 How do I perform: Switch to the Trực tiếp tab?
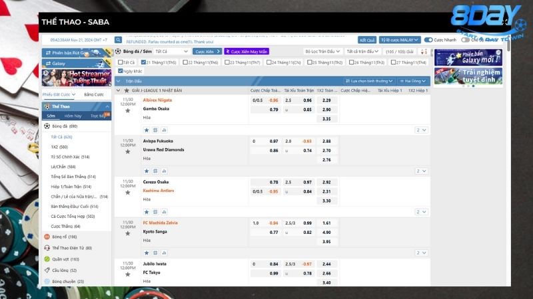click(x=98, y=116)
